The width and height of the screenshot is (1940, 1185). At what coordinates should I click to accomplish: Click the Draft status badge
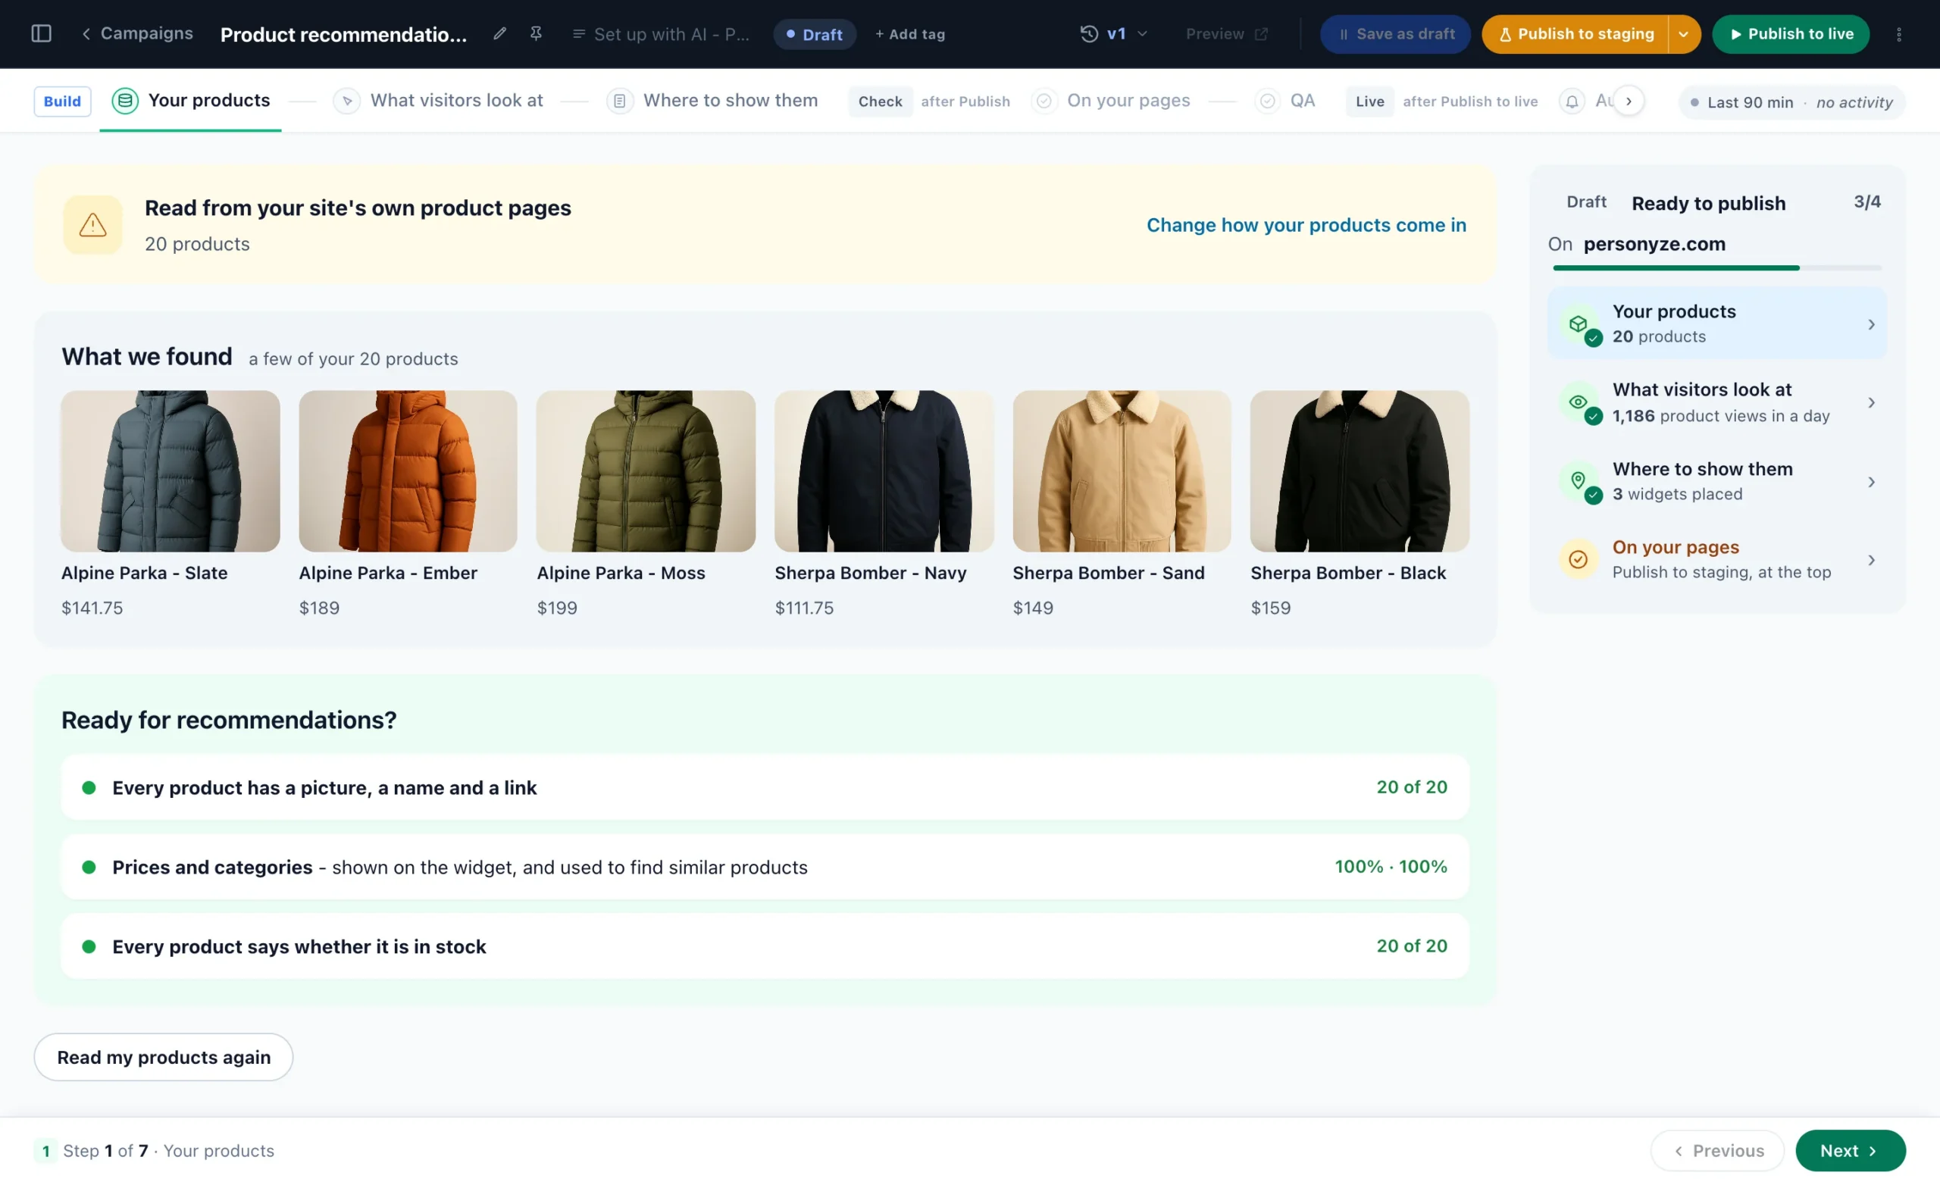click(x=814, y=34)
